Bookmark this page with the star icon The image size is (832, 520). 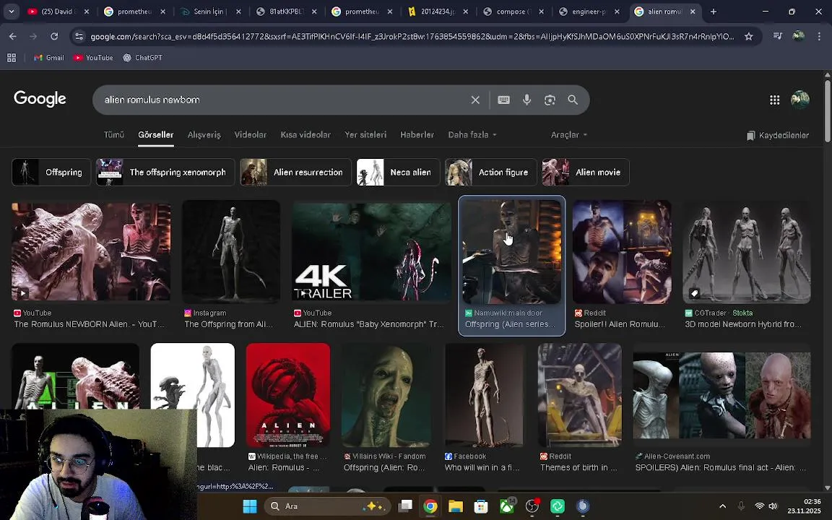point(749,36)
